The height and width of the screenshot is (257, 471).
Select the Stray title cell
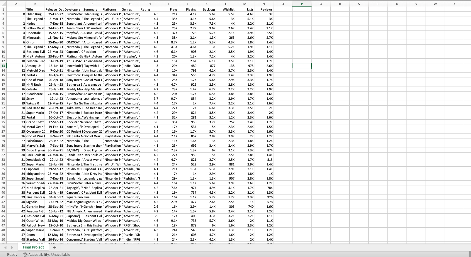(35, 99)
